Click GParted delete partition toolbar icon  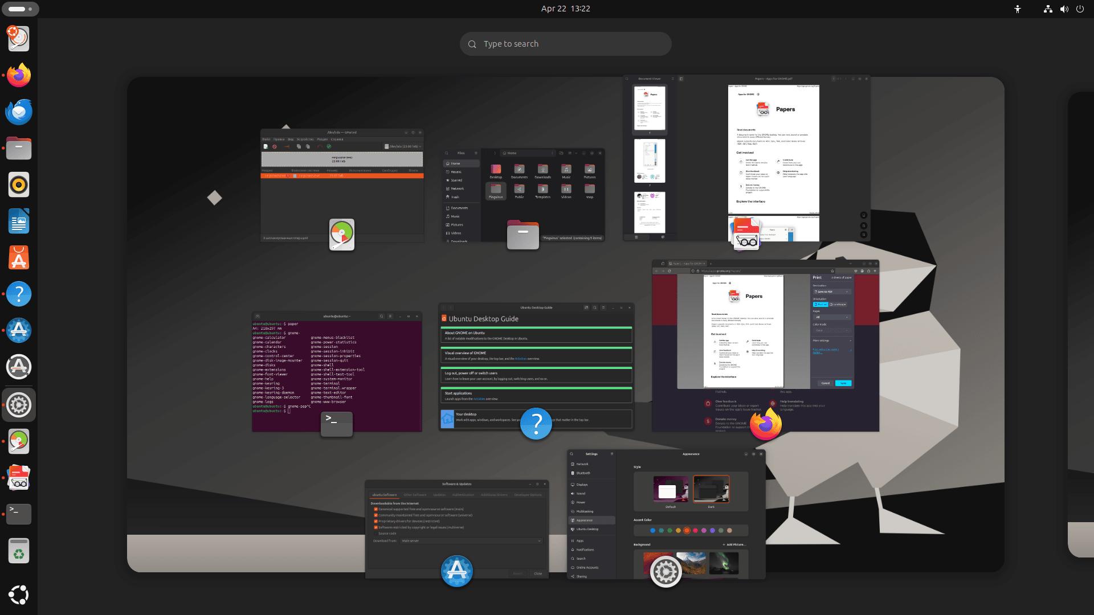coord(275,146)
